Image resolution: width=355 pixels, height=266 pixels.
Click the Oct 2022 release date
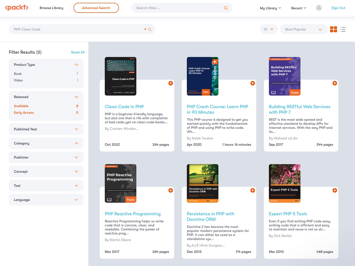[112, 145]
